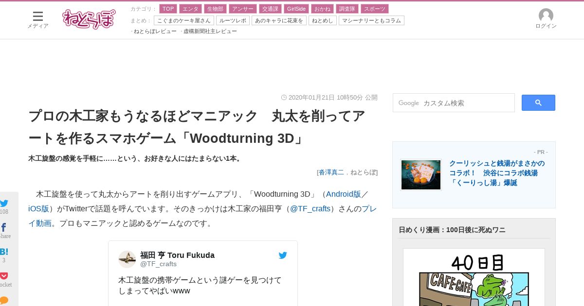The height and width of the screenshot is (306, 584).
Task: Open comments via orange bubble icon
Action: [4, 300]
